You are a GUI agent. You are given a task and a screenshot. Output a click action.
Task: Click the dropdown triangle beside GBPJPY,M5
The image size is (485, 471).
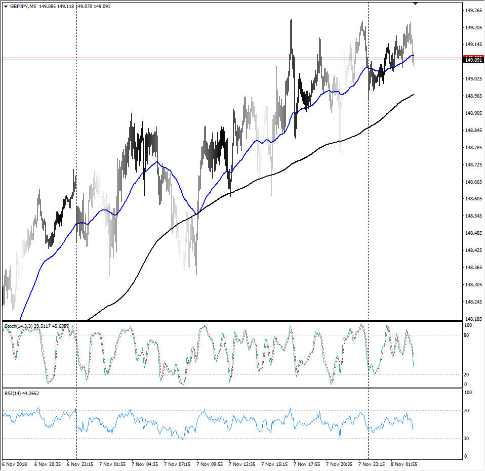pos(5,7)
